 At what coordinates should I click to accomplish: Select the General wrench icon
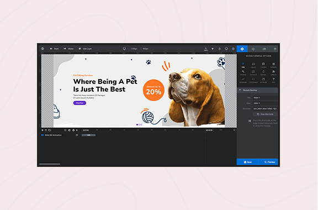[x=243, y=73]
